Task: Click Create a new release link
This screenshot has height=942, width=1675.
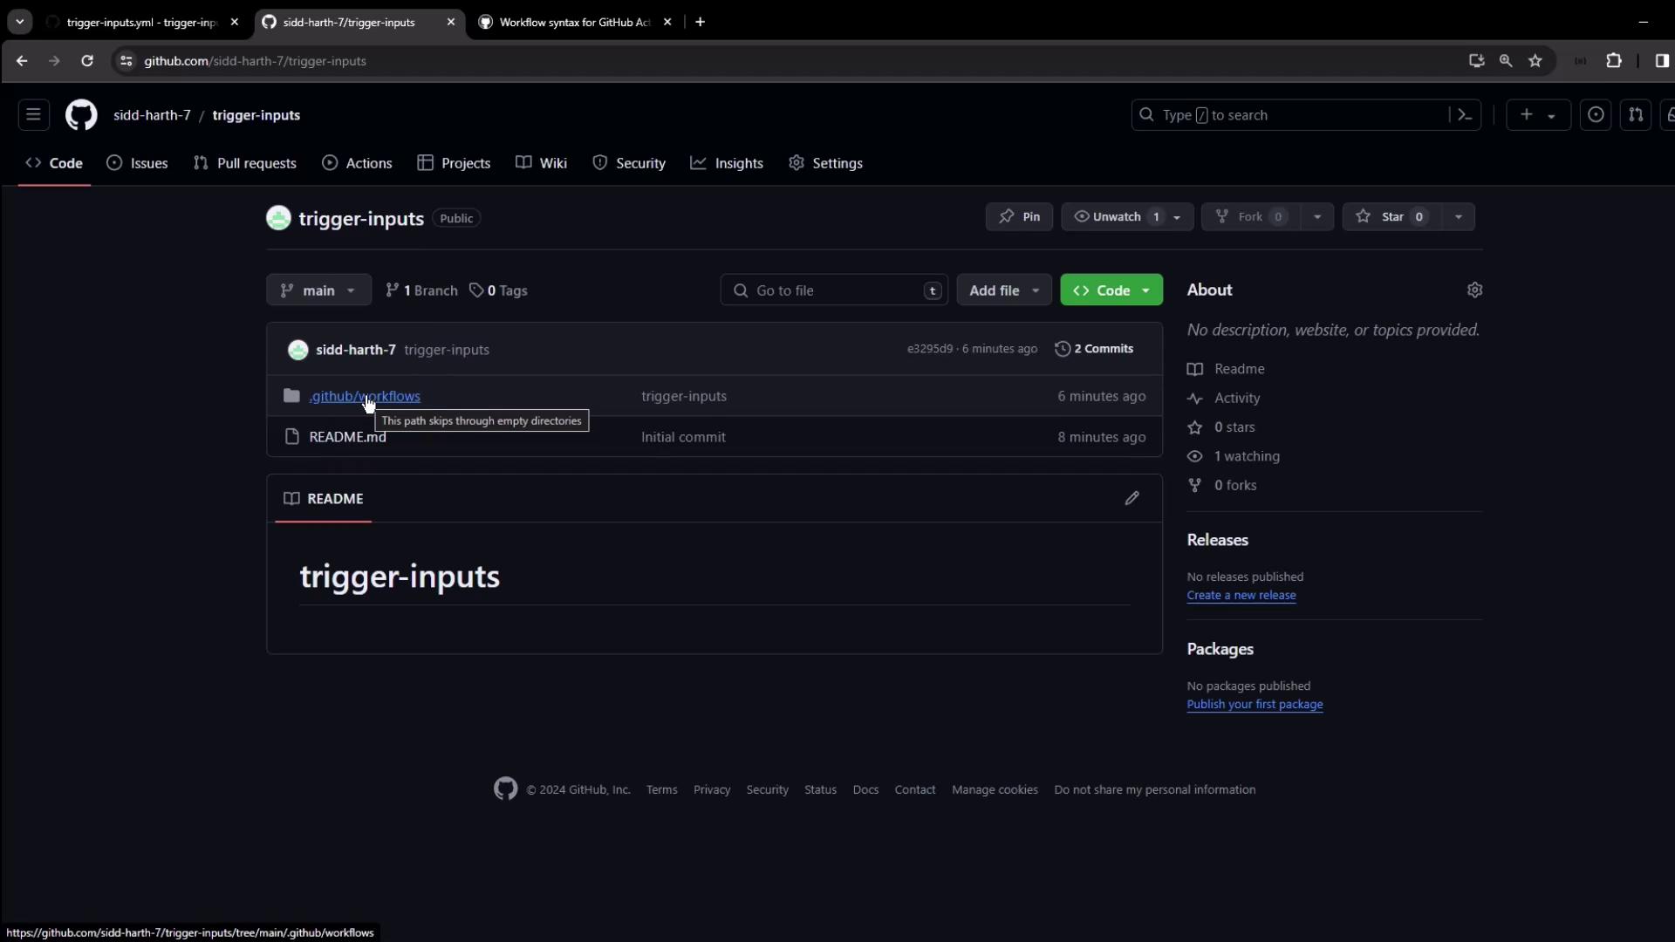Action: tap(1241, 595)
